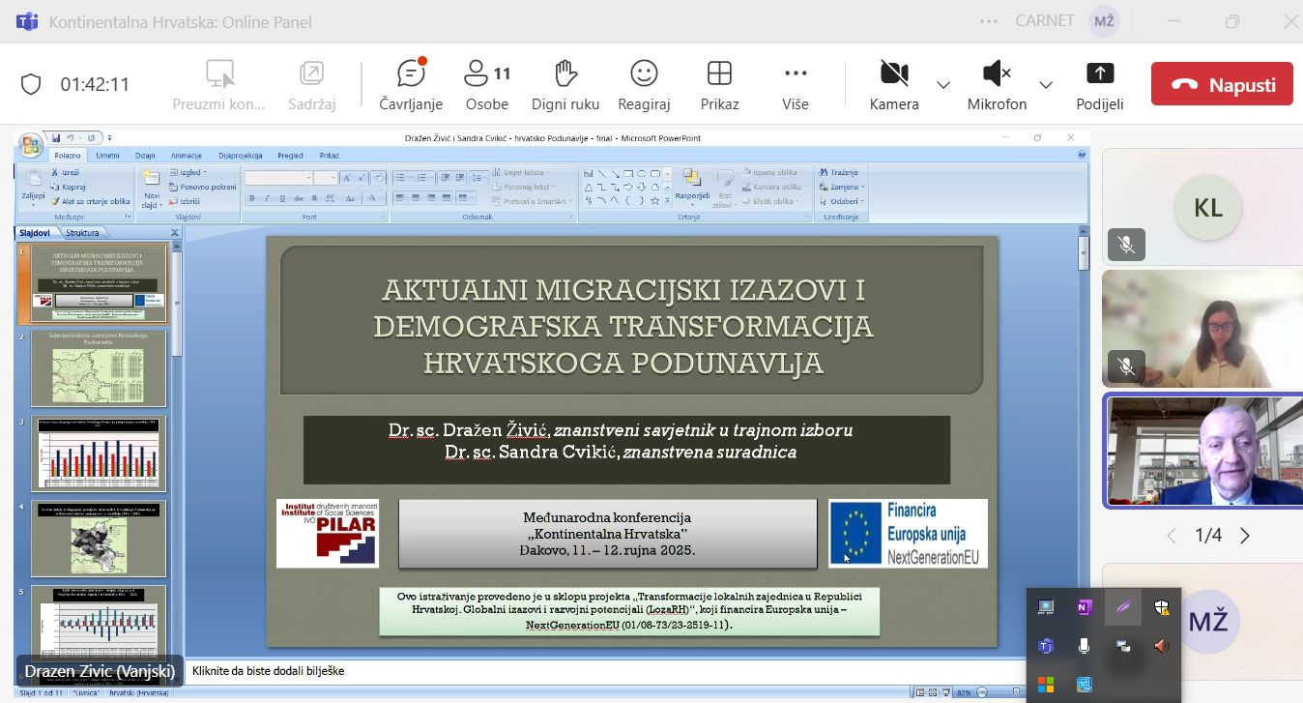1303x703 pixels.
Task: Click the shield meeting security icon
Action: (31, 84)
